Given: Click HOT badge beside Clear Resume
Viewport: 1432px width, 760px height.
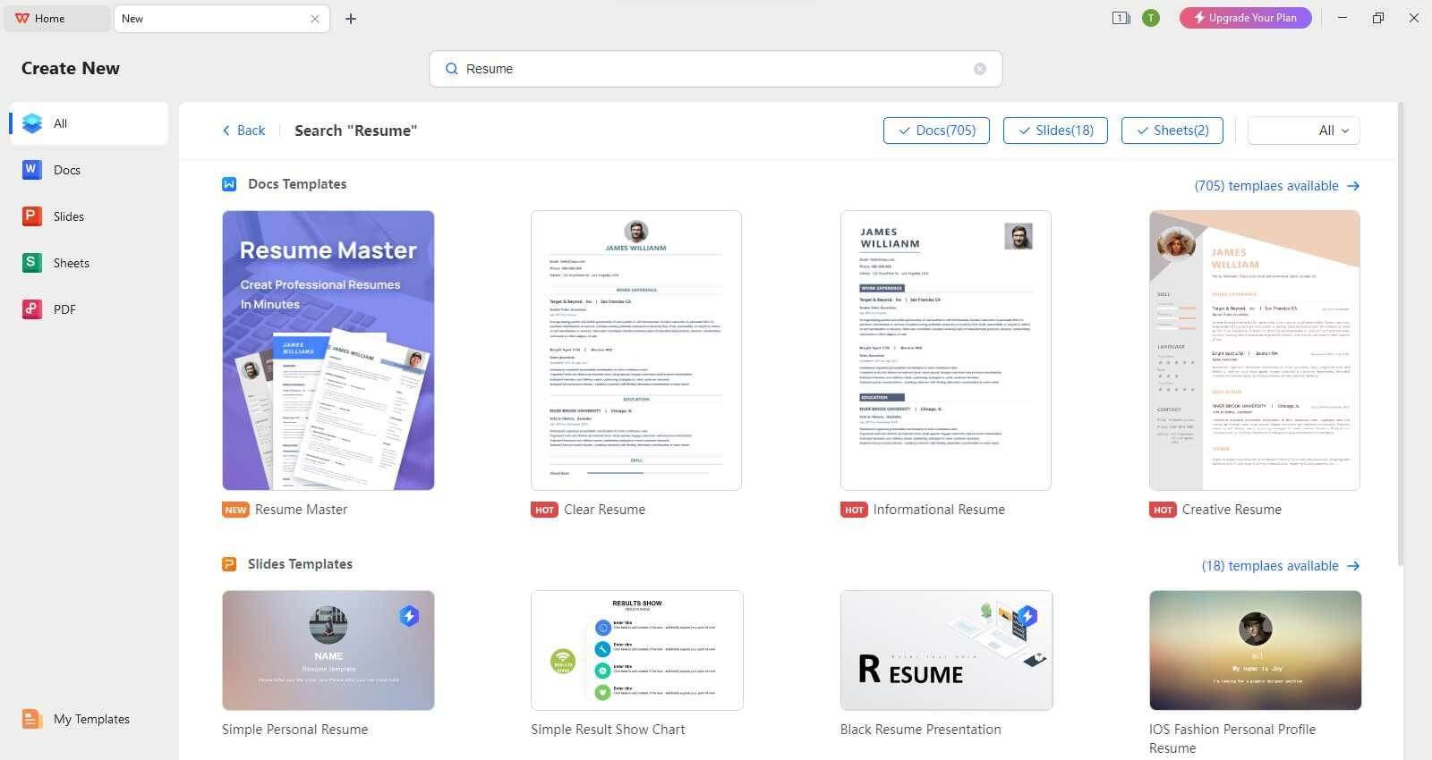Looking at the screenshot, I should coord(544,510).
